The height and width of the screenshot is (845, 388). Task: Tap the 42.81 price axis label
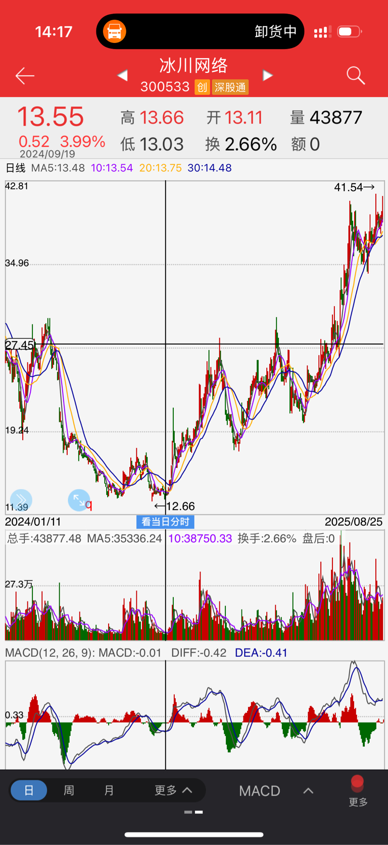(x=17, y=186)
